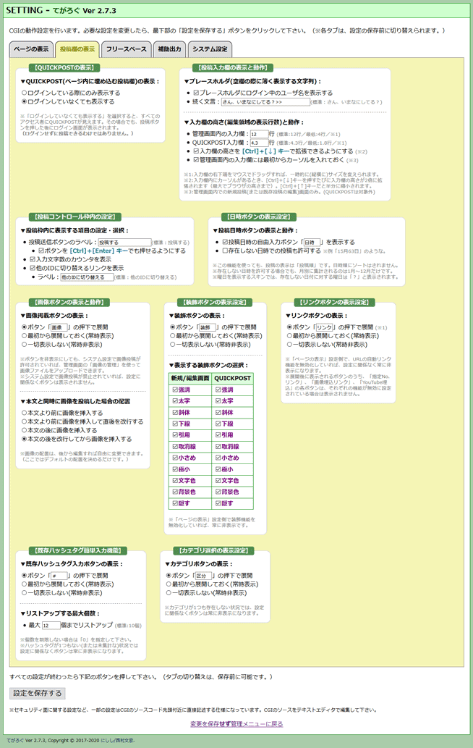Select リンク button 一切表示しない radio

pos(289,345)
